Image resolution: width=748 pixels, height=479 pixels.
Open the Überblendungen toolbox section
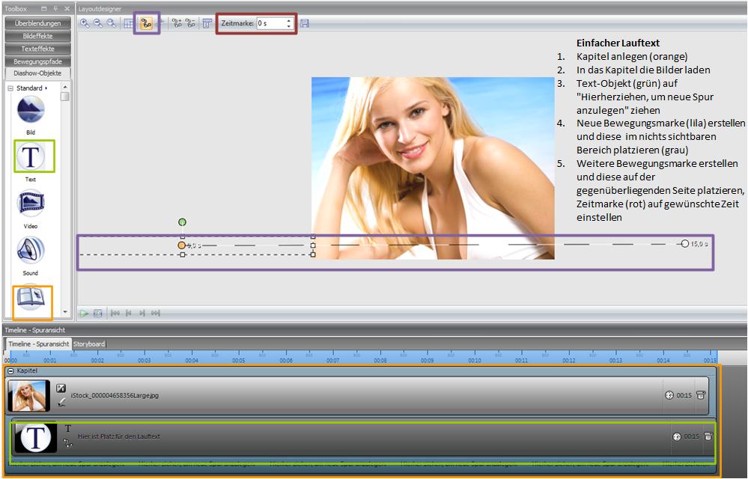point(37,23)
